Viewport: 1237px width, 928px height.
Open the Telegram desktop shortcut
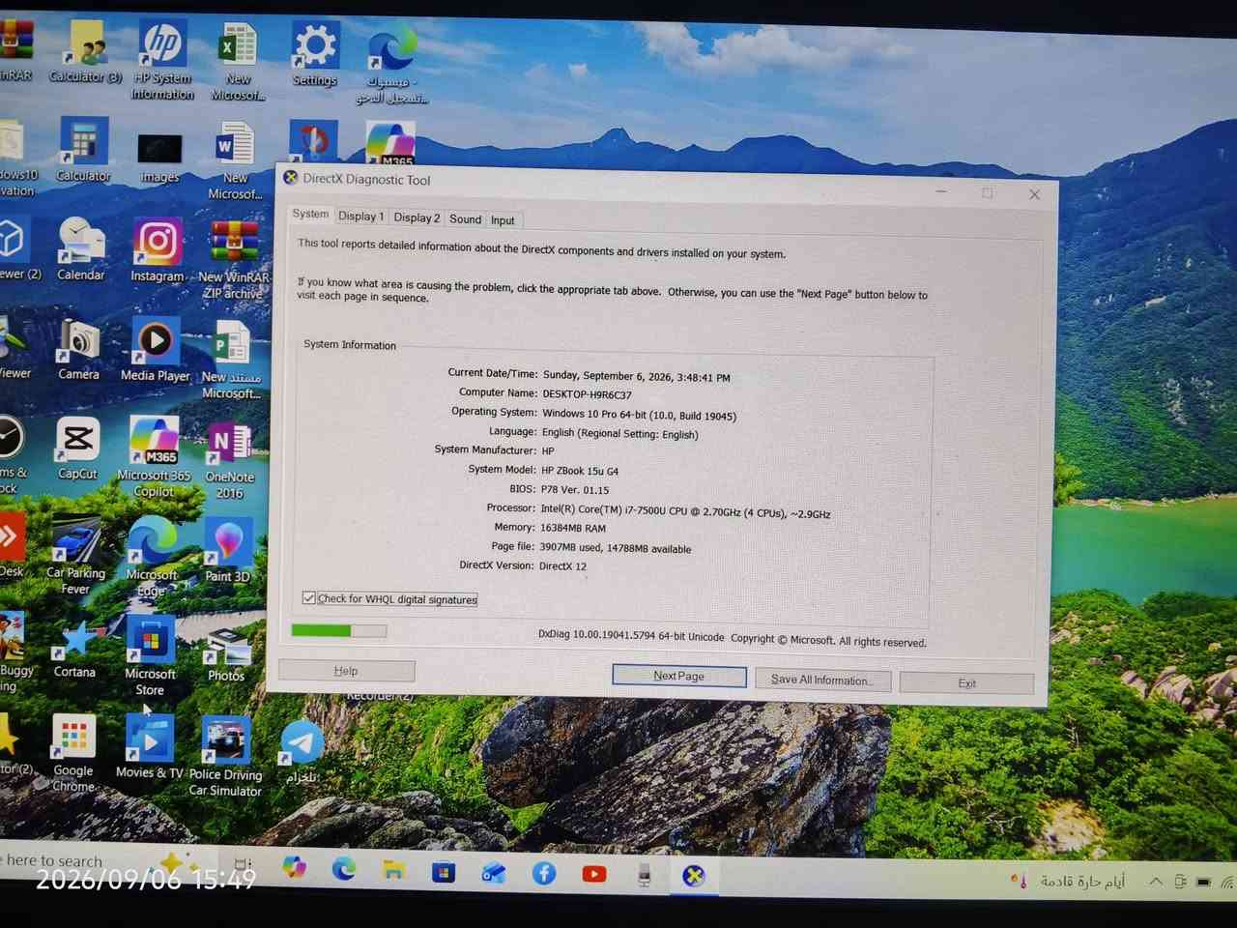coord(302,752)
